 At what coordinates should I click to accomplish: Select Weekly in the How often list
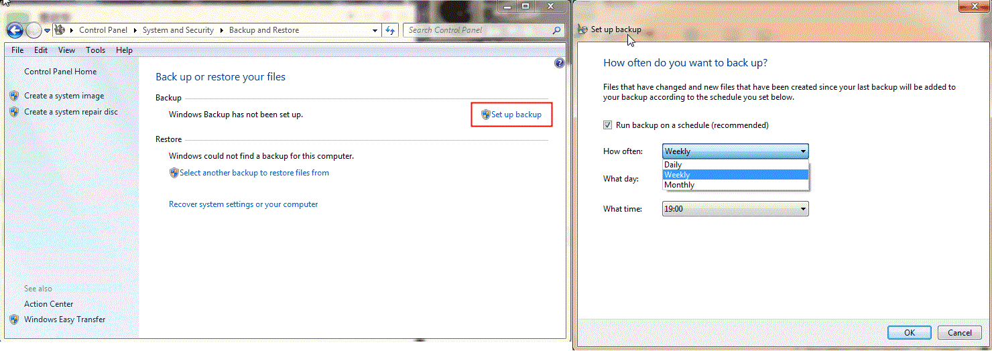coord(735,175)
